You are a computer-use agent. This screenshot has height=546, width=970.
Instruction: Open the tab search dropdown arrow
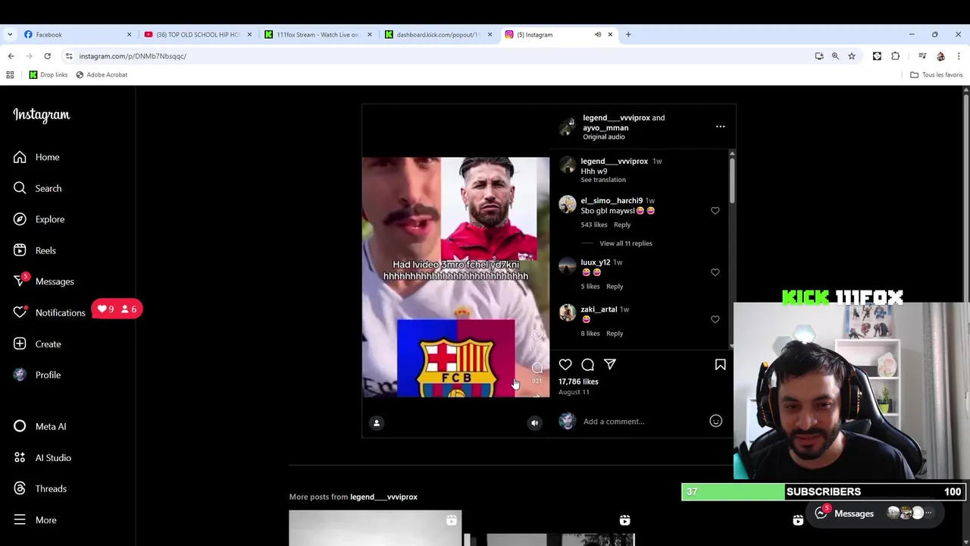9,34
